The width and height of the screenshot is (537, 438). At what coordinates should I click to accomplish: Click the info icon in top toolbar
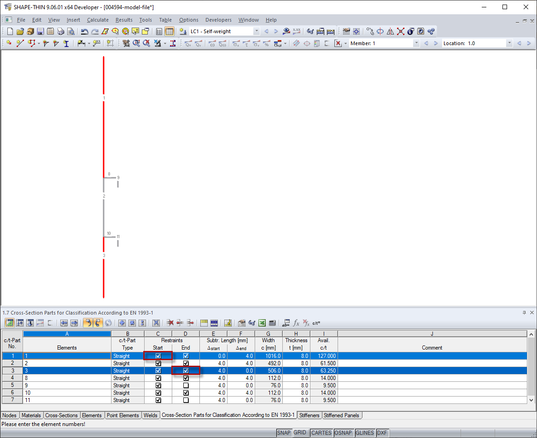coord(411,31)
